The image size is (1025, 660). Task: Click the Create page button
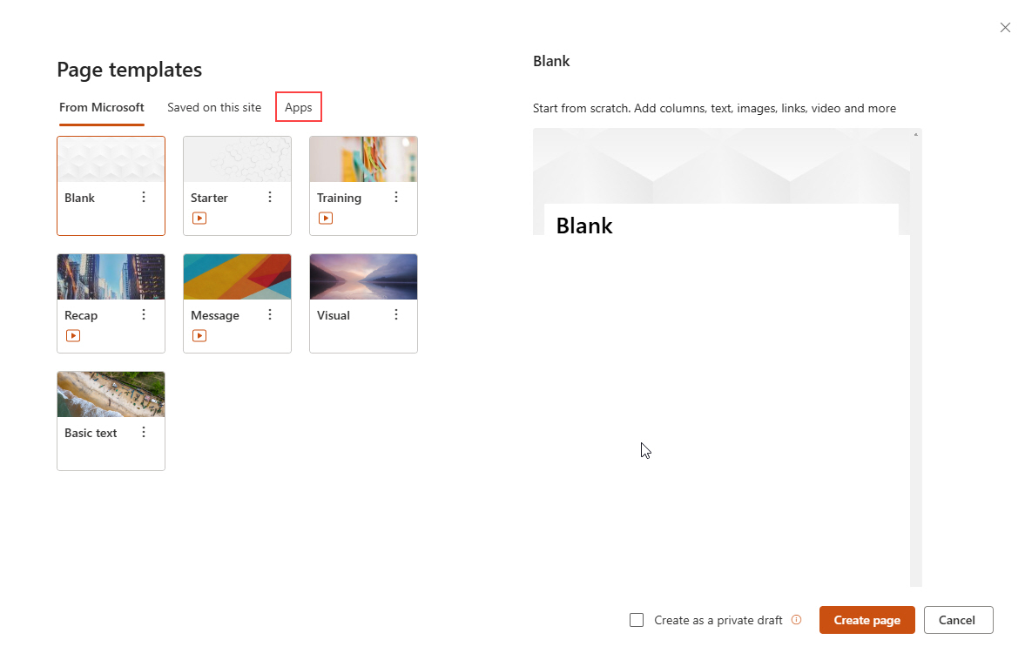867,620
